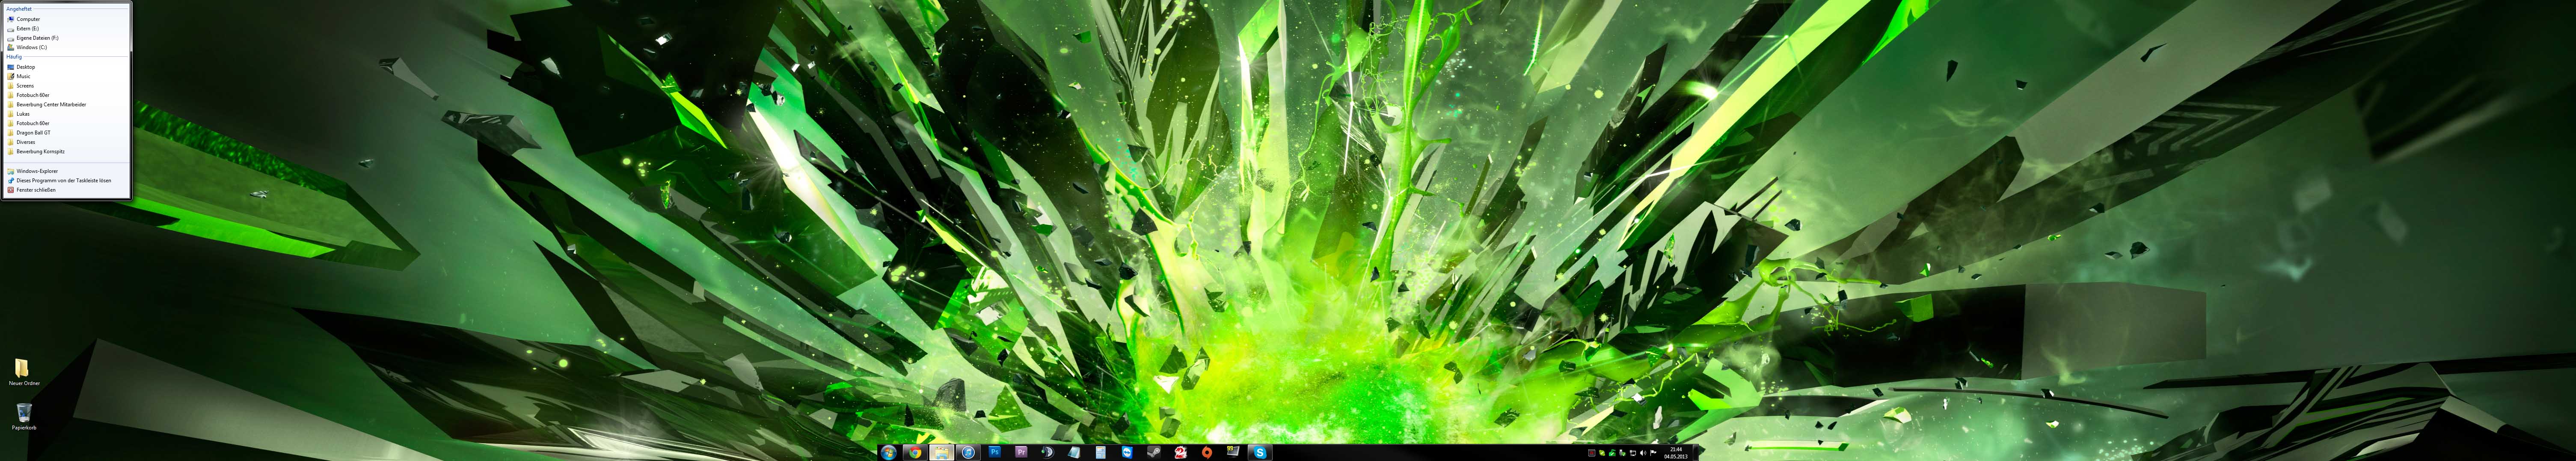Launch TeamViewer from the taskbar
This screenshot has height=461, width=2576.
click(x=1127, y=452)
